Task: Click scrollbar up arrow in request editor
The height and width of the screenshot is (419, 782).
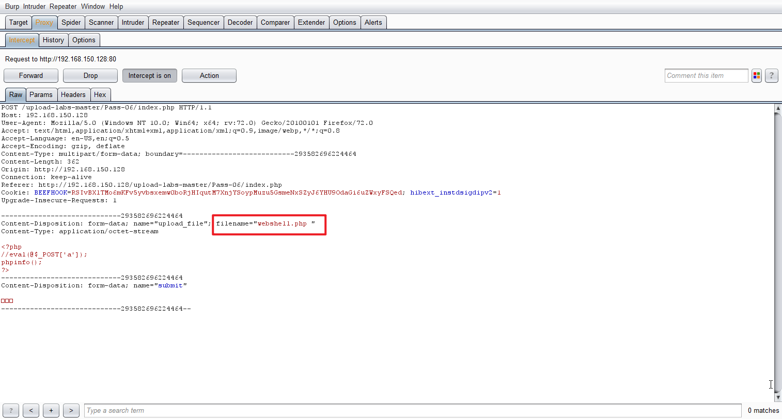Action: click(778, 108)
